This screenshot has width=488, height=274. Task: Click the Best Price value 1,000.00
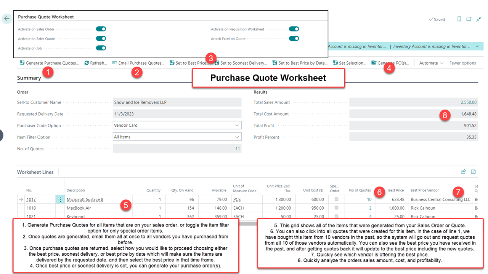pyautogui.click(x=396, y=208)
